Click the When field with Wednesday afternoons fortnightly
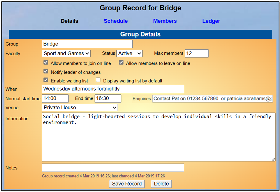The image size is (280, 192). click(113, 89)
